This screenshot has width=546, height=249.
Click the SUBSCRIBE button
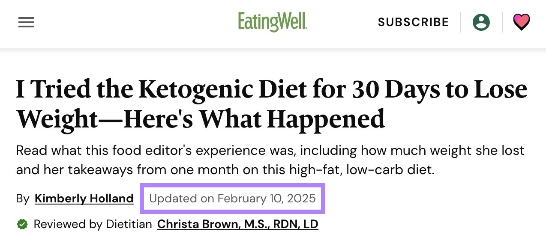click(413, 22)
